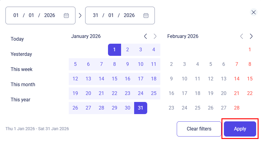Click the next arrow beside January 2026

155,36
